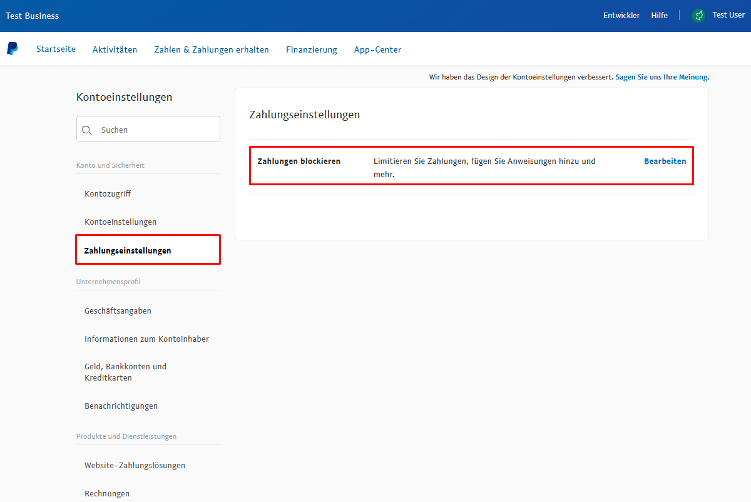The image size is (751, 502).
Task: Select Zahlungseinstellungen in the sidebar
Action: coord(148,250)
